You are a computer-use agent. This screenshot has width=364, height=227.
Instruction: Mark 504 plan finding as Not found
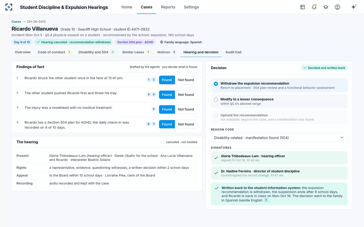click(186, 124)
